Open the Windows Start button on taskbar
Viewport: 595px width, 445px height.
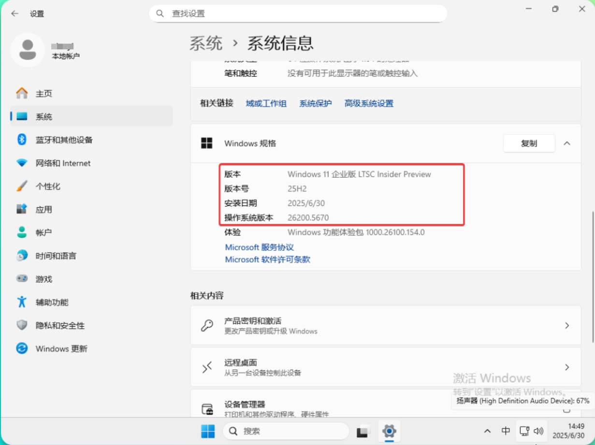coord(208,431)
